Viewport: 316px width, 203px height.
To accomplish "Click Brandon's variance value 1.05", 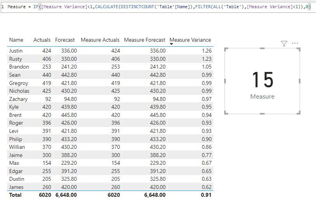I will pyautogui.click(x=207, y=67).
